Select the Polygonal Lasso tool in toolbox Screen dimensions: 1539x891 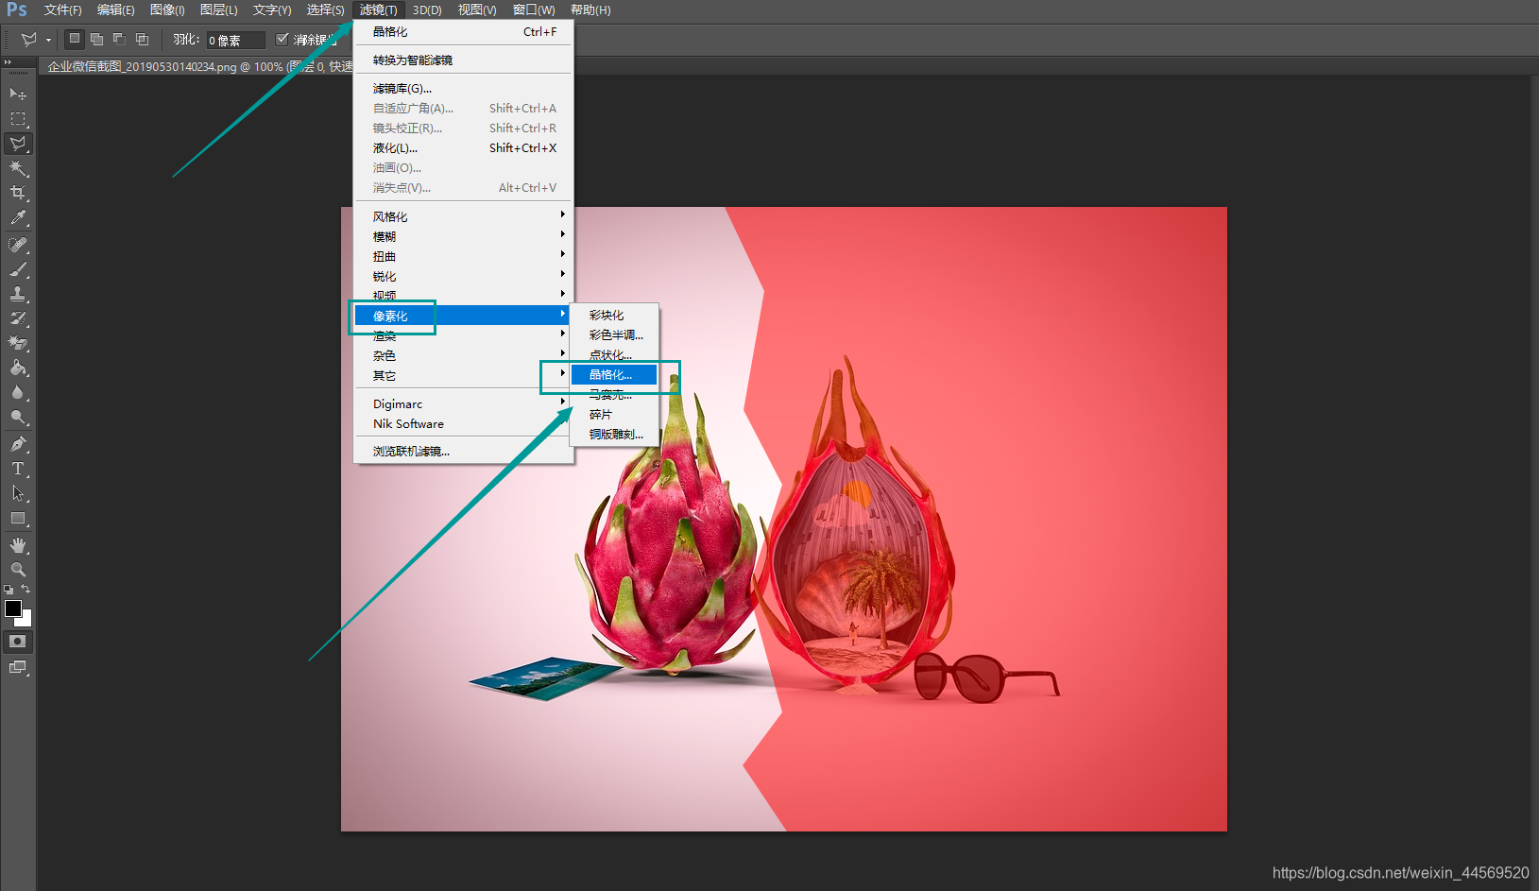18,144
